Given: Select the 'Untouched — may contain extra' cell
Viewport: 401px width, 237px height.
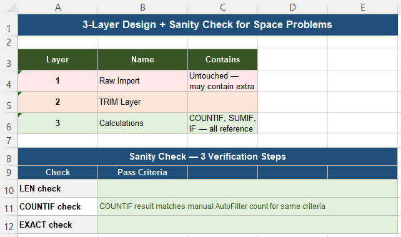Looking at the screenshot, I should 223,81.
